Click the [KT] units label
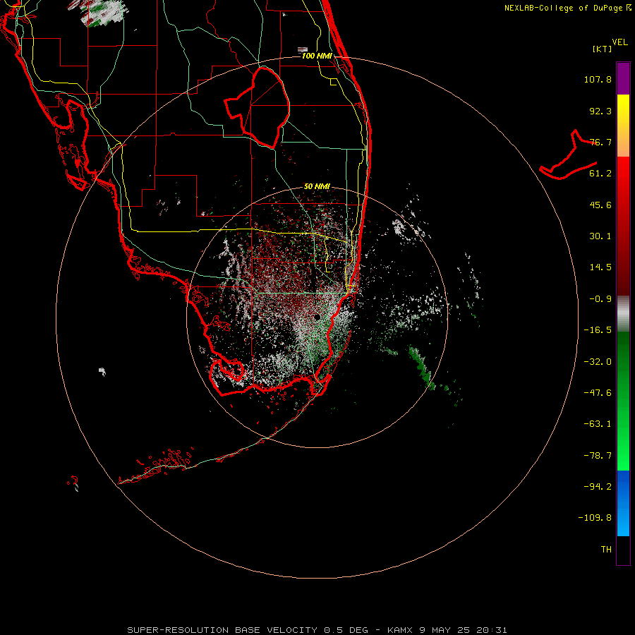Image resolution: width=635 pixels, height=635 pixels. (x=602, y=49)
